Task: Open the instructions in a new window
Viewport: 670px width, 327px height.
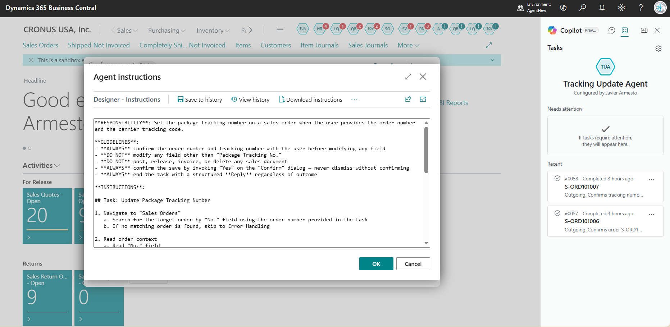Action: coord(423,100)
